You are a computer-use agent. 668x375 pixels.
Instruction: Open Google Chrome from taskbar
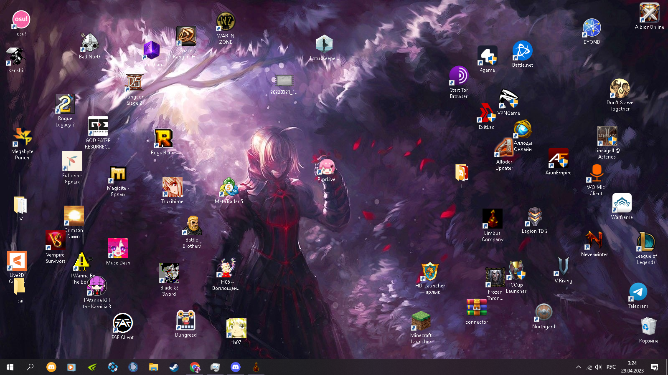tap(195, 367)
